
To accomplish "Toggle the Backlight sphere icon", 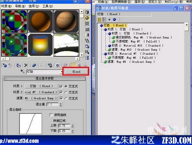I will point(87,18).
